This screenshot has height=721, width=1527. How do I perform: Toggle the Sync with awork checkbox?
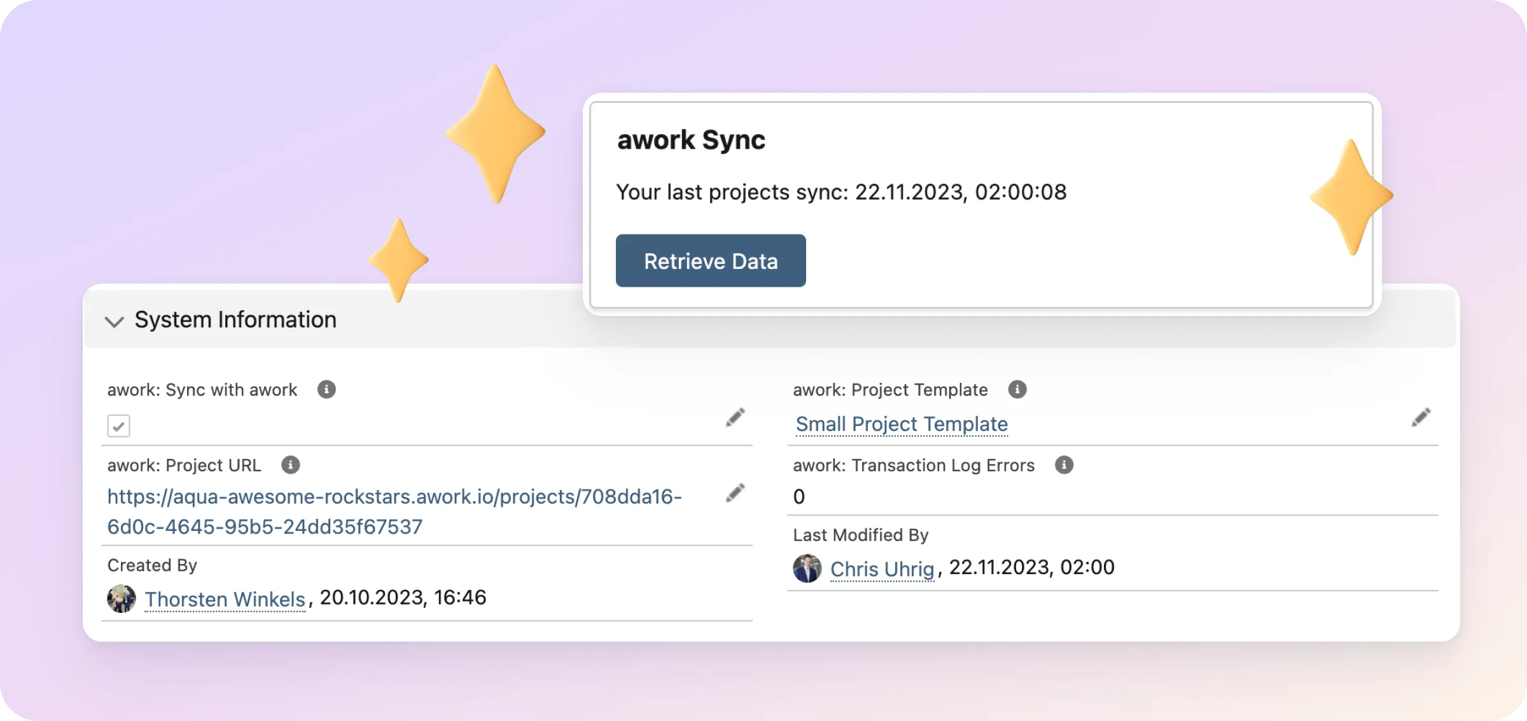[x=118, y=425]
